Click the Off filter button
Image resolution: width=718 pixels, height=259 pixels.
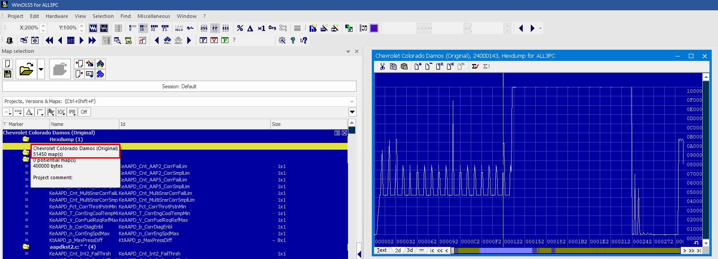[x=84, y=112]
